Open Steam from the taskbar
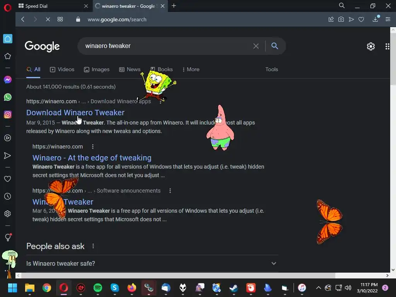396x297 pixels. click(x=234, y=288)
